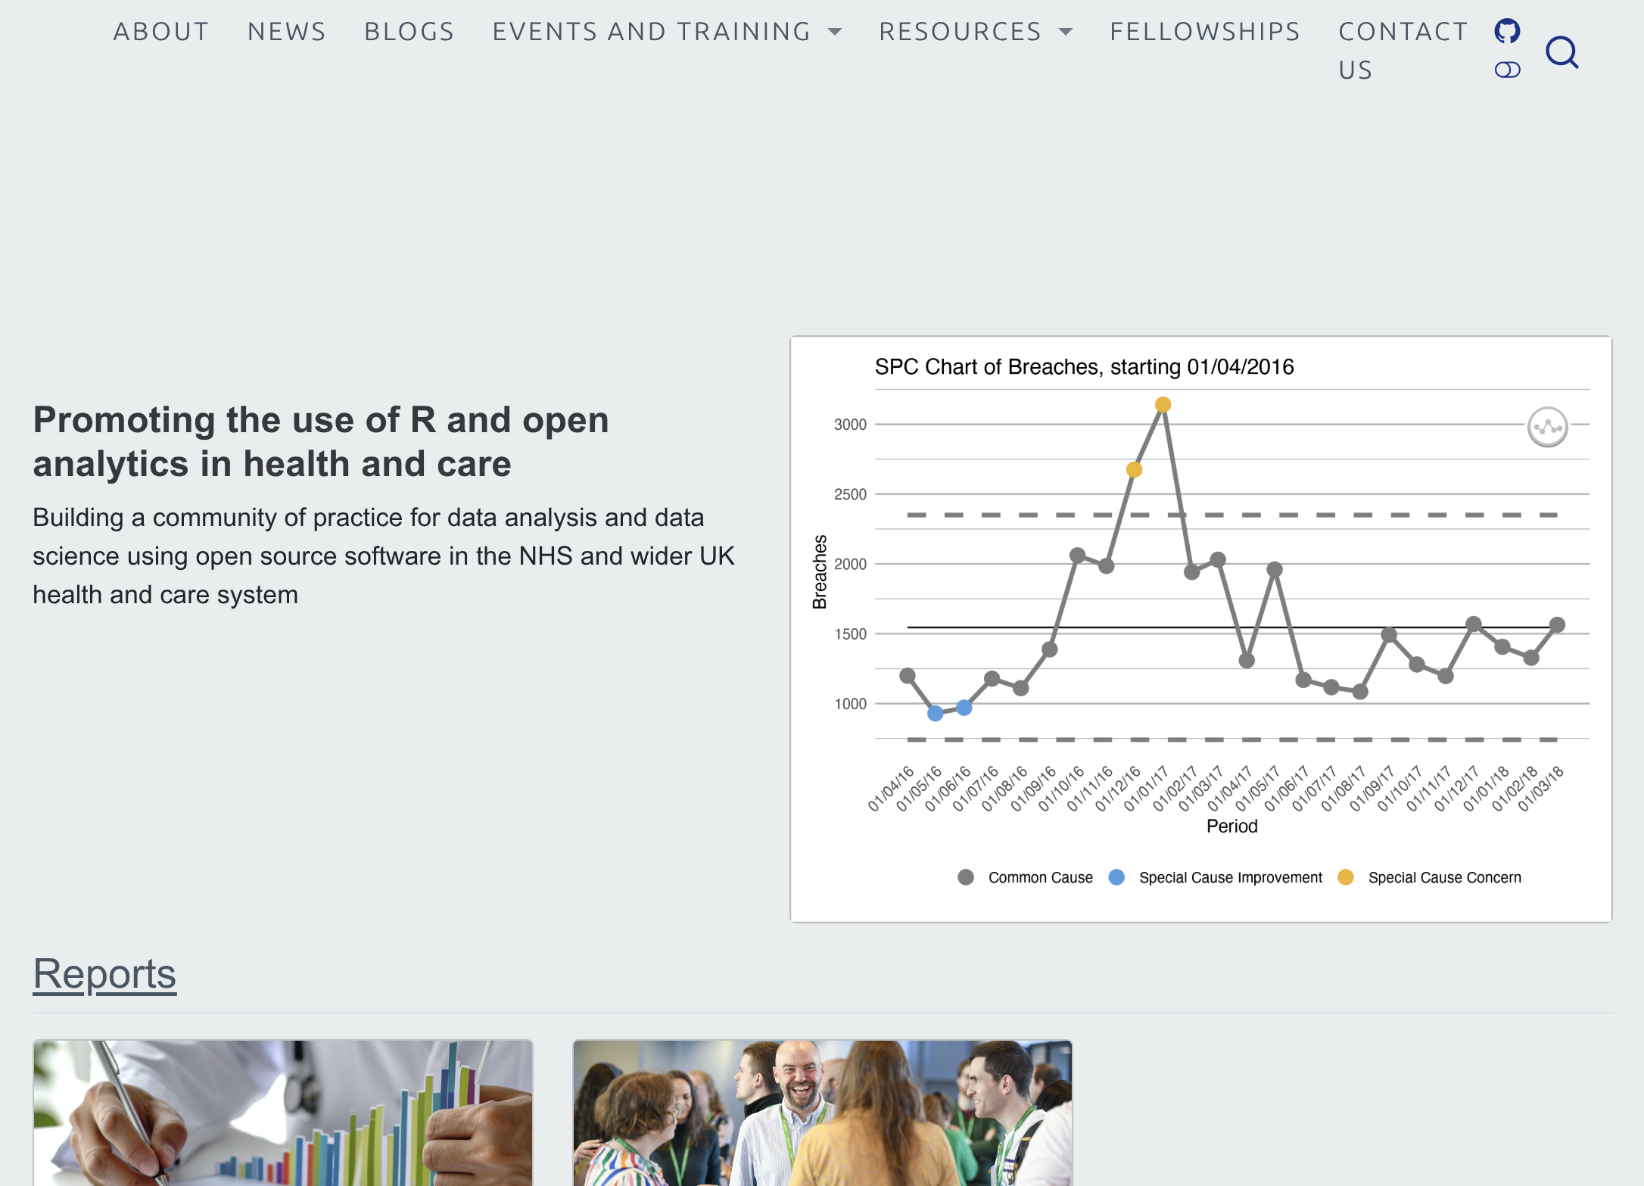This screenshot has width=1644, height=1186.
Task: Toggle the dark mode switch
Action: 1507,70
